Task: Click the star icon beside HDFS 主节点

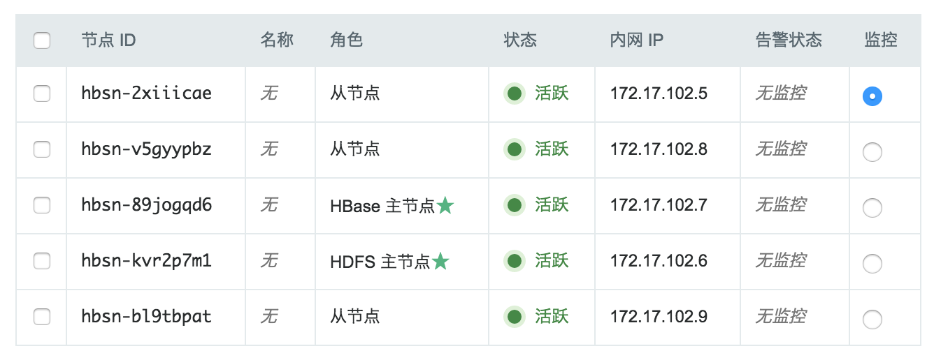Action: tap(440, 262)
